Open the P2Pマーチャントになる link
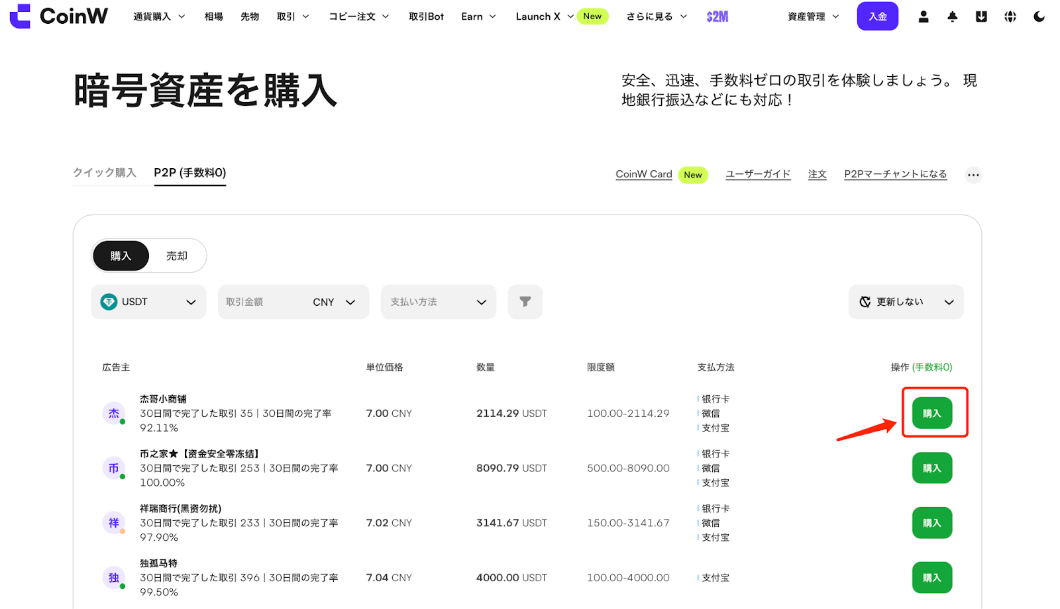The height and width of the screenshot is (609, 1060). click(895, 174)
